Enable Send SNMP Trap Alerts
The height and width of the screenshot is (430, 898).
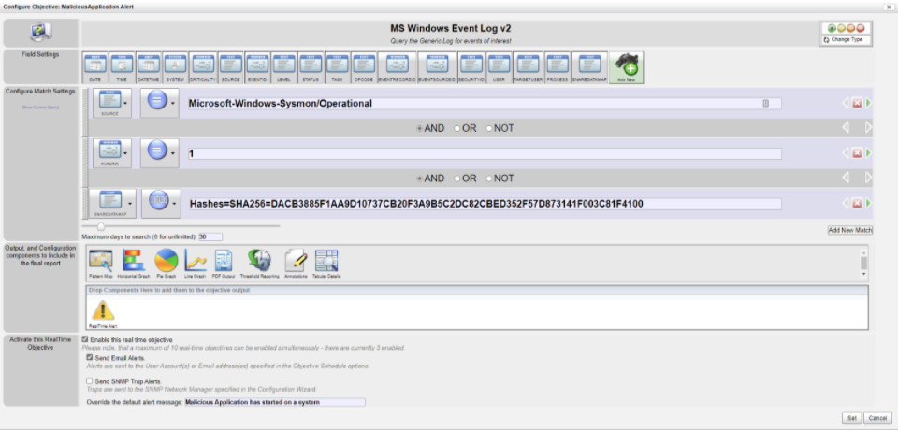point(90,380)
